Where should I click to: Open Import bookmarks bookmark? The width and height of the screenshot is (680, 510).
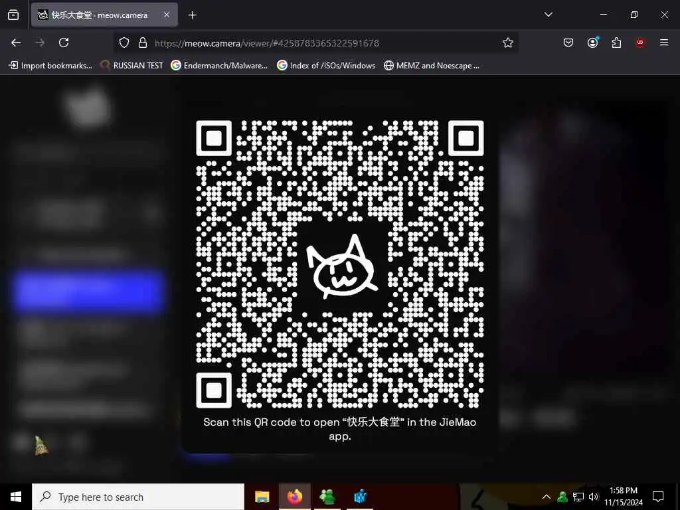tap(50, 66)
